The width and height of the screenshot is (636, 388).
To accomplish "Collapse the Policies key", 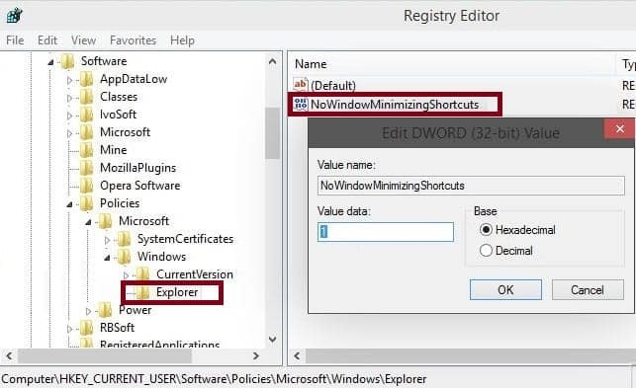I will (69, 204).
